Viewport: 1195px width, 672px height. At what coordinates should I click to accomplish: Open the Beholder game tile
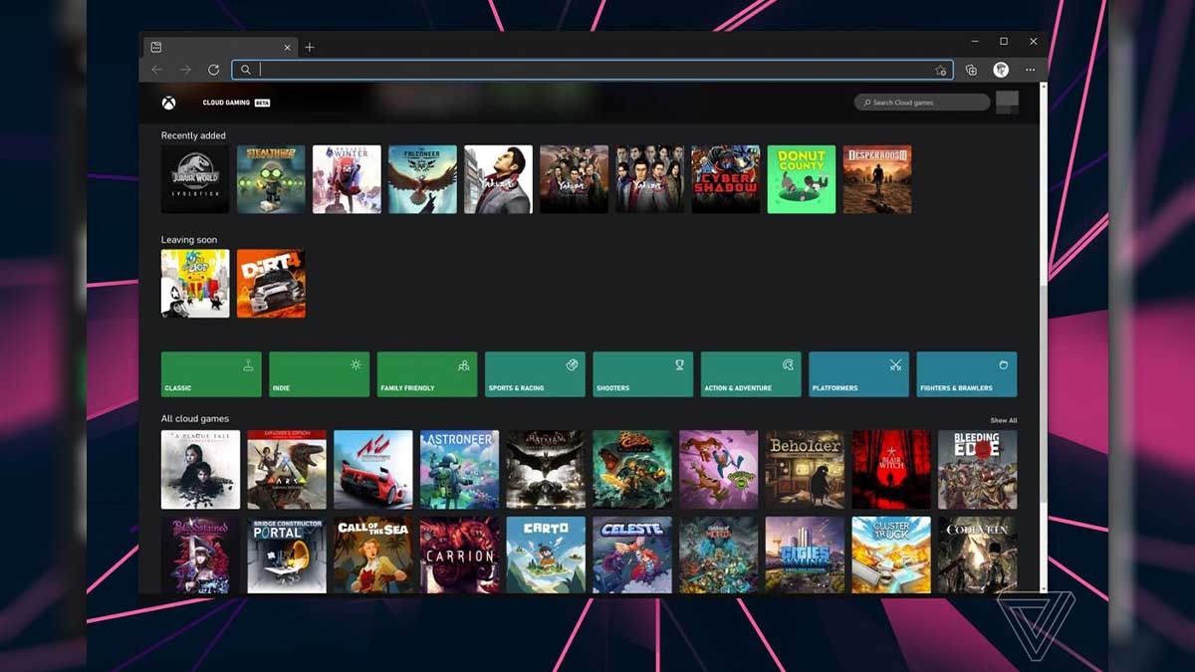point(805,470)
